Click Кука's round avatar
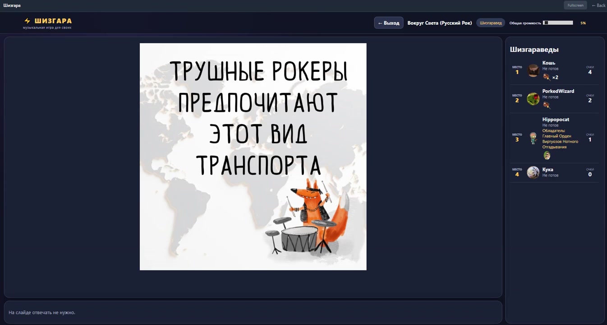607x325 pixels. [x=533, y=172]
